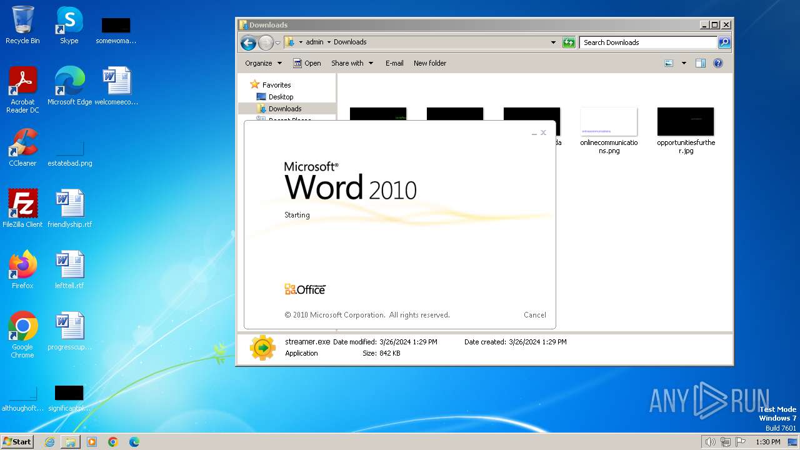Select the althoughoft file on desktop
Screen dimensions: 800x450
(x=22, y=398)
